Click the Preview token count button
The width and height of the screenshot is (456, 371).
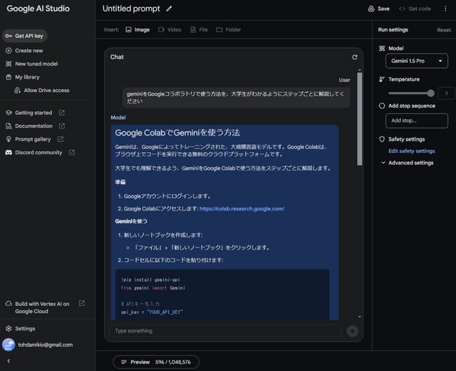click(x=156, y=362)
